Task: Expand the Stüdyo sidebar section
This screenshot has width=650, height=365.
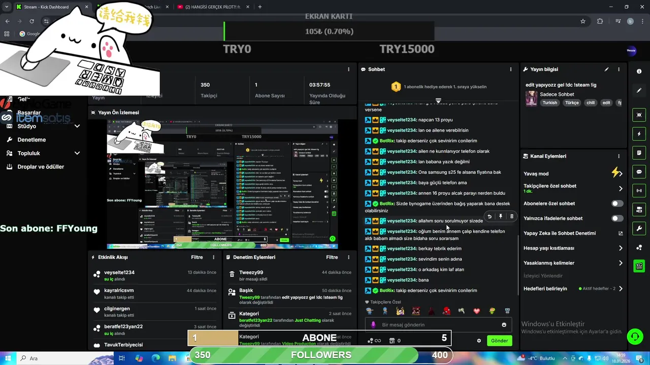Action: 77,126
